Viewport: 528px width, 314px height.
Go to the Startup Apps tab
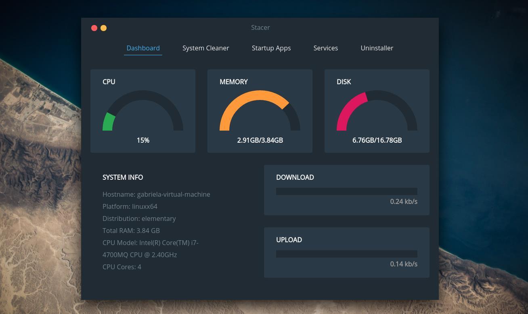coord(271,48)
